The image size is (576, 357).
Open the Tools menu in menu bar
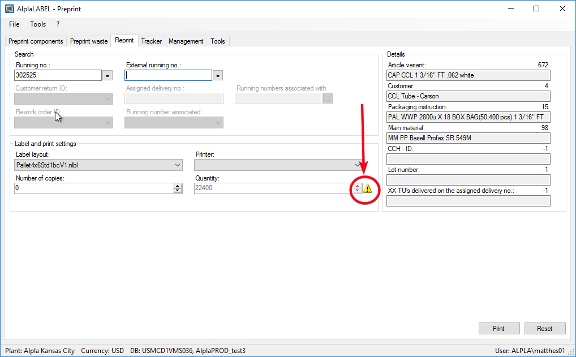click(x=38, y=24)
